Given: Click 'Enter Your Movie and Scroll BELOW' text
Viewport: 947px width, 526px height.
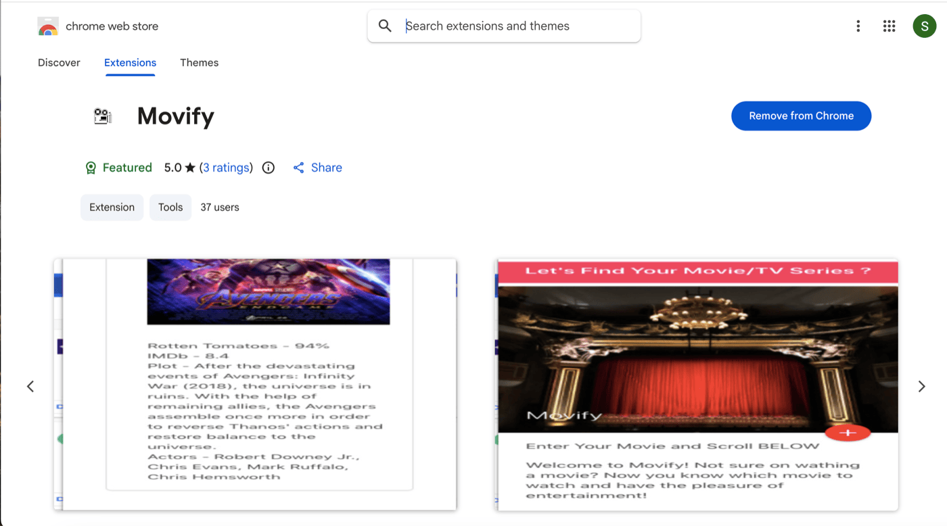Looking at the screenshot, I should pos(672,446).
